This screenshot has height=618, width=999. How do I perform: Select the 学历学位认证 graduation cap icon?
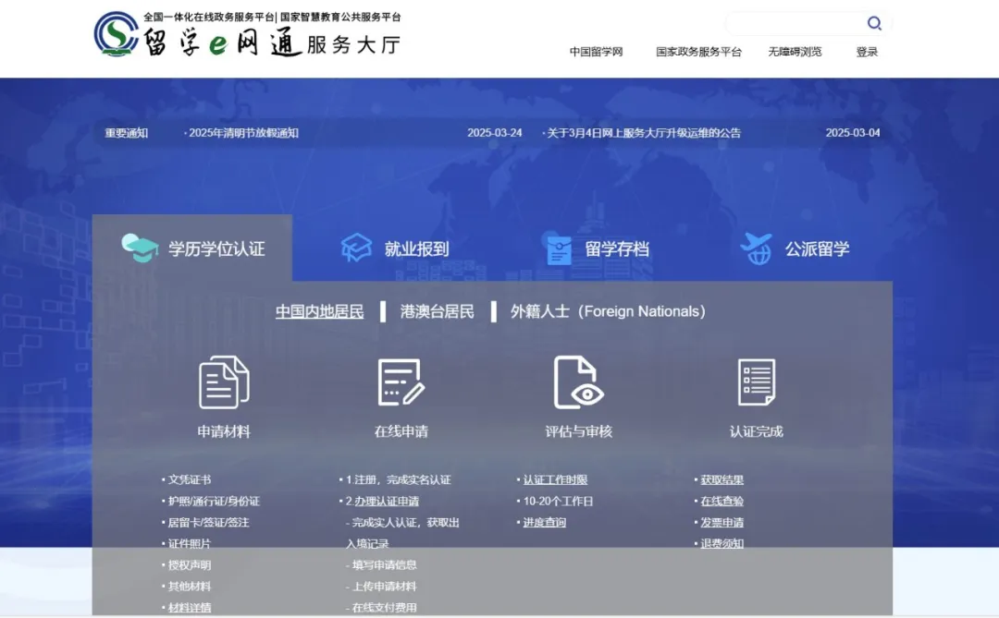pos(139,246)
